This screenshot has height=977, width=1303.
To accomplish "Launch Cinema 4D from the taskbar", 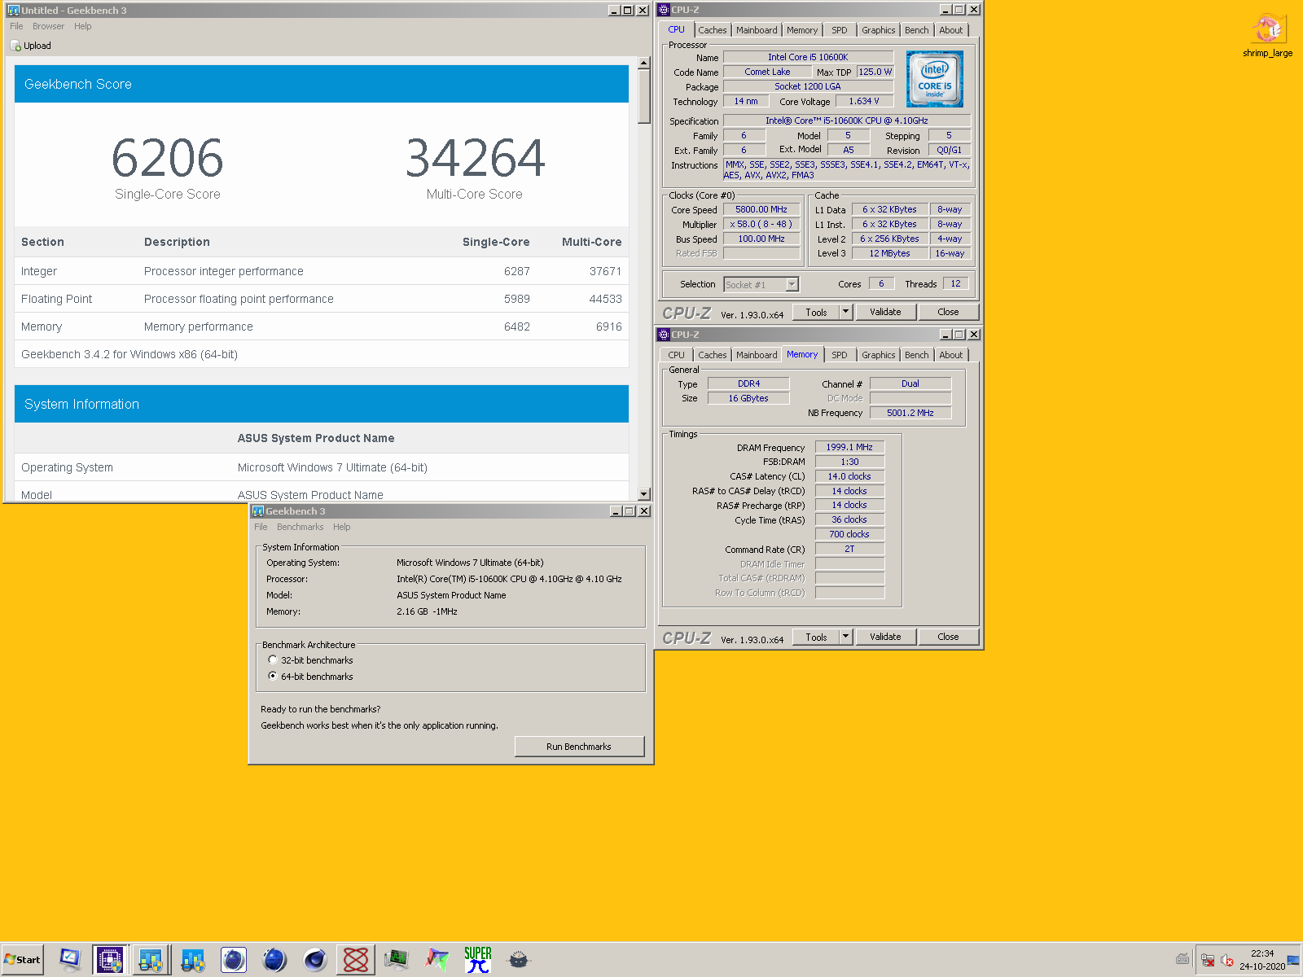I will pos(315,960).
